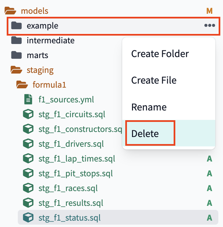
Task: Click the stg_f1_drivers.sql model cube icon
Action: point(28,144)
